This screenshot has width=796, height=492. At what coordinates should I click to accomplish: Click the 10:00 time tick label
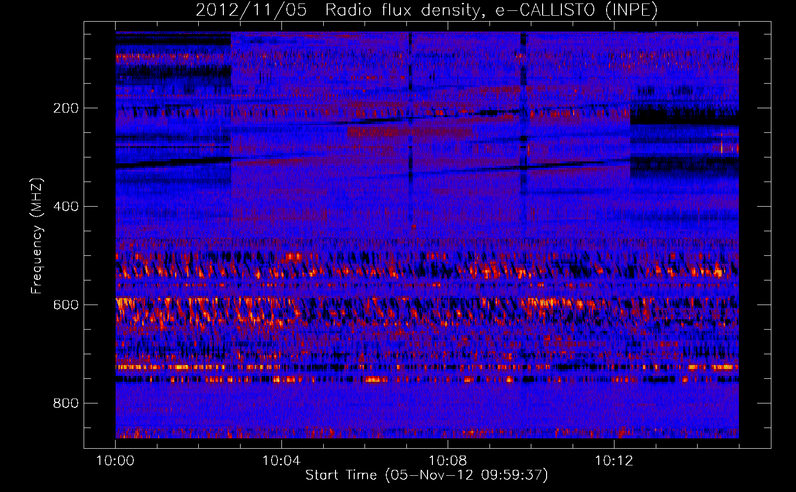115,461
